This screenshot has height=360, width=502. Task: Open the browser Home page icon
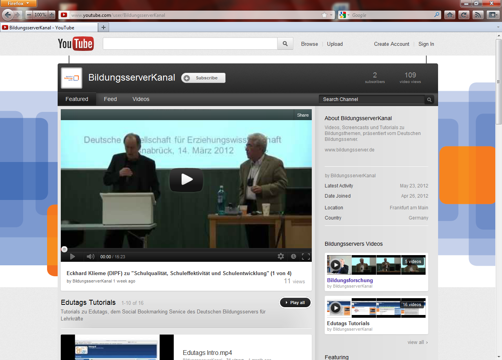(450, 15)
